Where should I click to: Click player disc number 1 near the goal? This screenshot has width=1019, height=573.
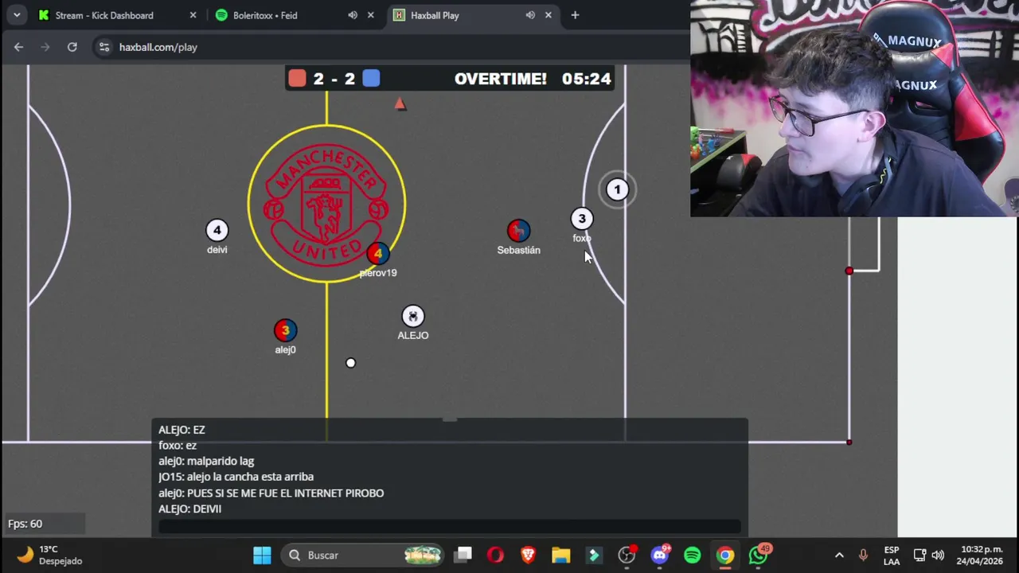tap(617, 189)
